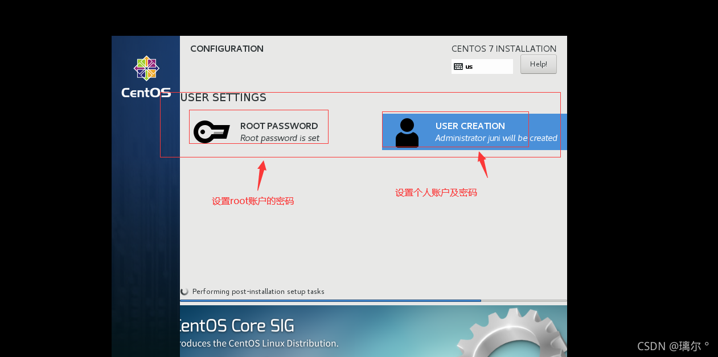Click the user silhouette icon

tap(407, 132)
